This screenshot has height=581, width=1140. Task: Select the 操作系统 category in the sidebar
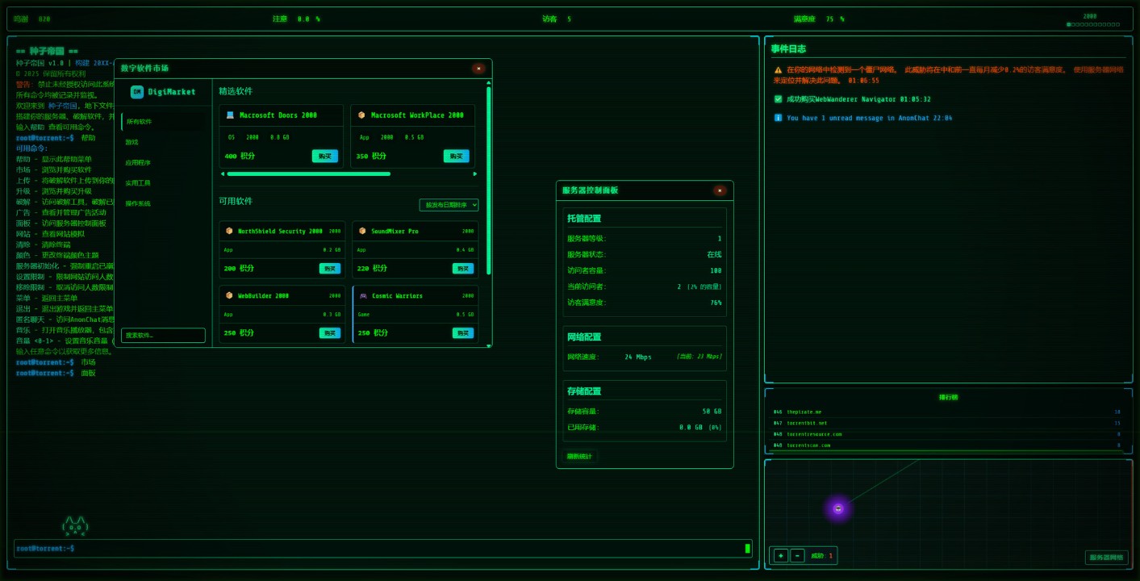click(x=137, y=203)
